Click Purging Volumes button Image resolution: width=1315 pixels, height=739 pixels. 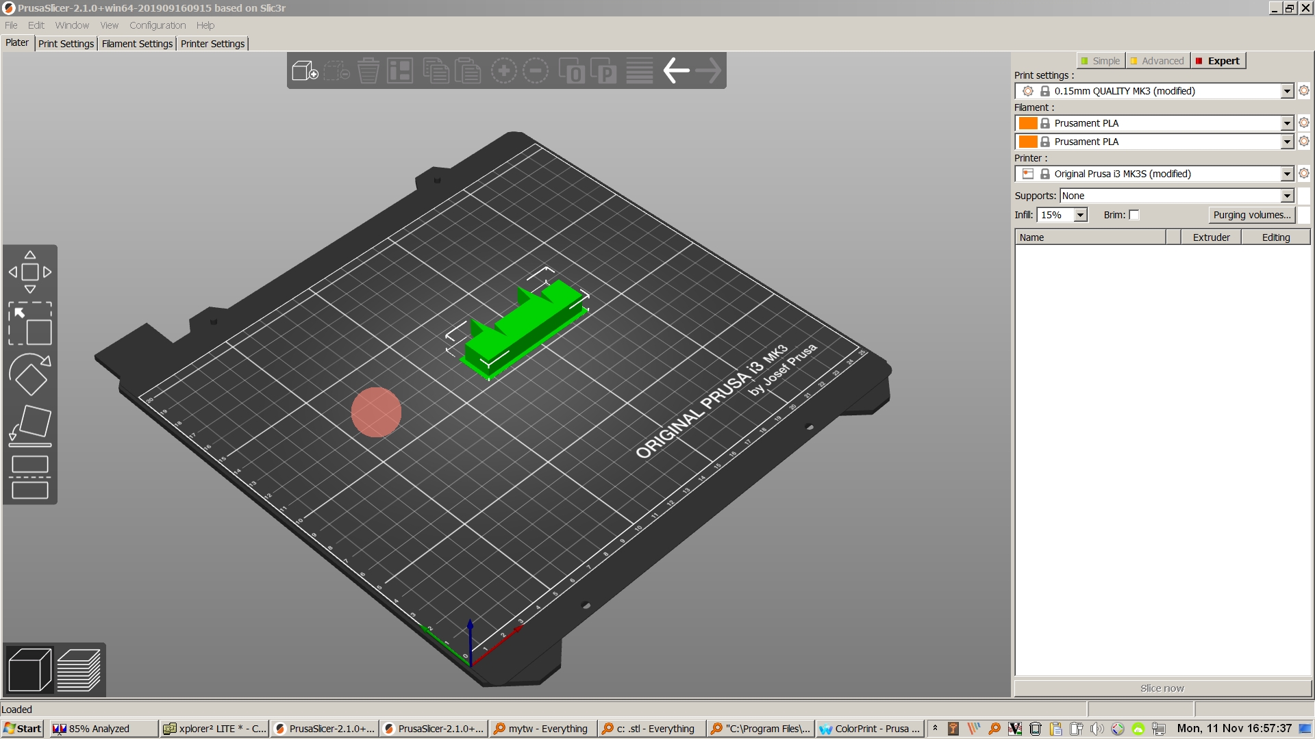[1252, 214]
